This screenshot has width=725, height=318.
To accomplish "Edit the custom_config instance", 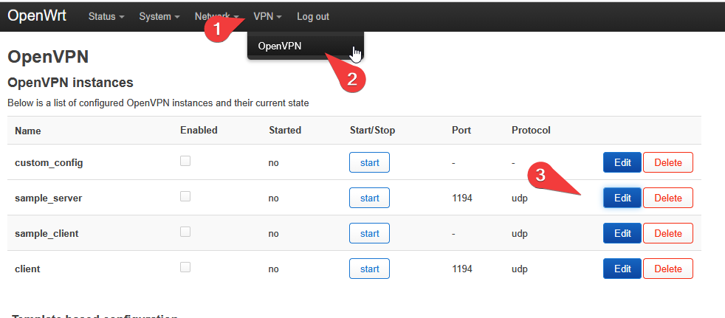I will tap(622, 163).
